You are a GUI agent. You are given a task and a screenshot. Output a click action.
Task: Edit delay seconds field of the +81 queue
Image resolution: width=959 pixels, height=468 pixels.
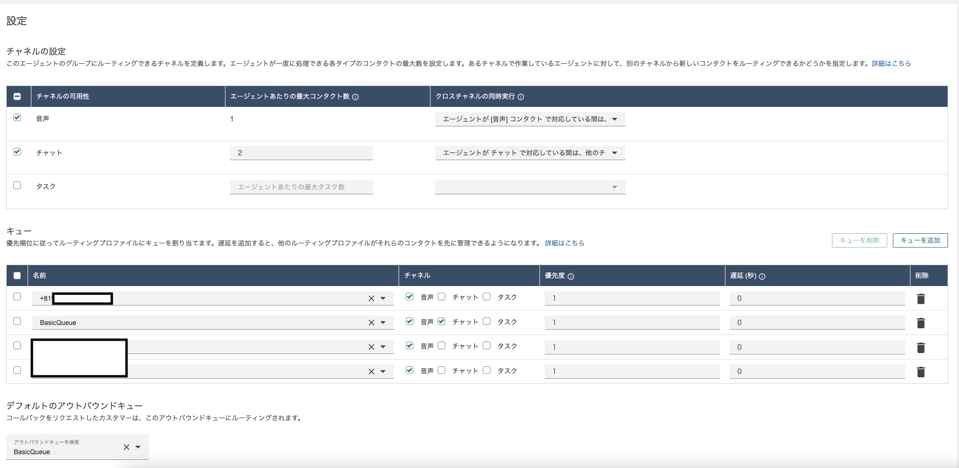[817, 298]
